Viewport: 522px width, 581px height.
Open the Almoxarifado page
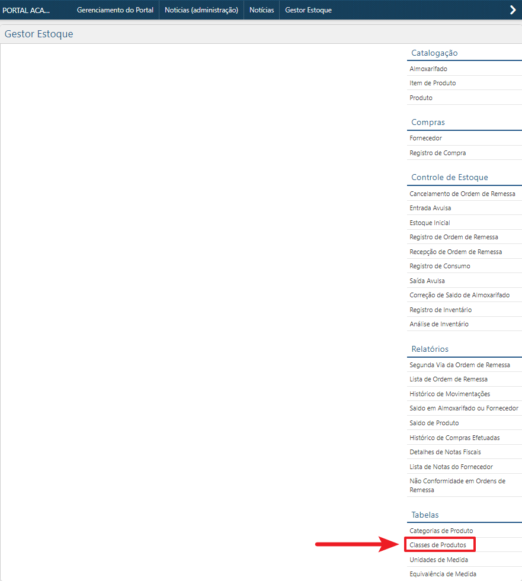426,68
